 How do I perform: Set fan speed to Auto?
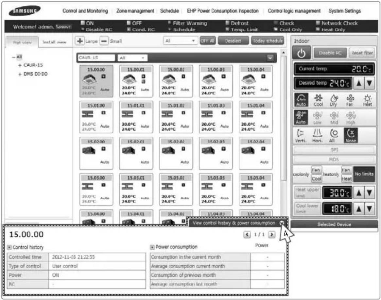tap(301, 117)
